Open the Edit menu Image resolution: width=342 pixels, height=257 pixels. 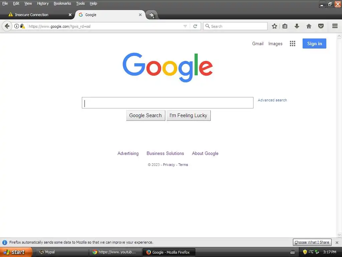click(16, 3)
